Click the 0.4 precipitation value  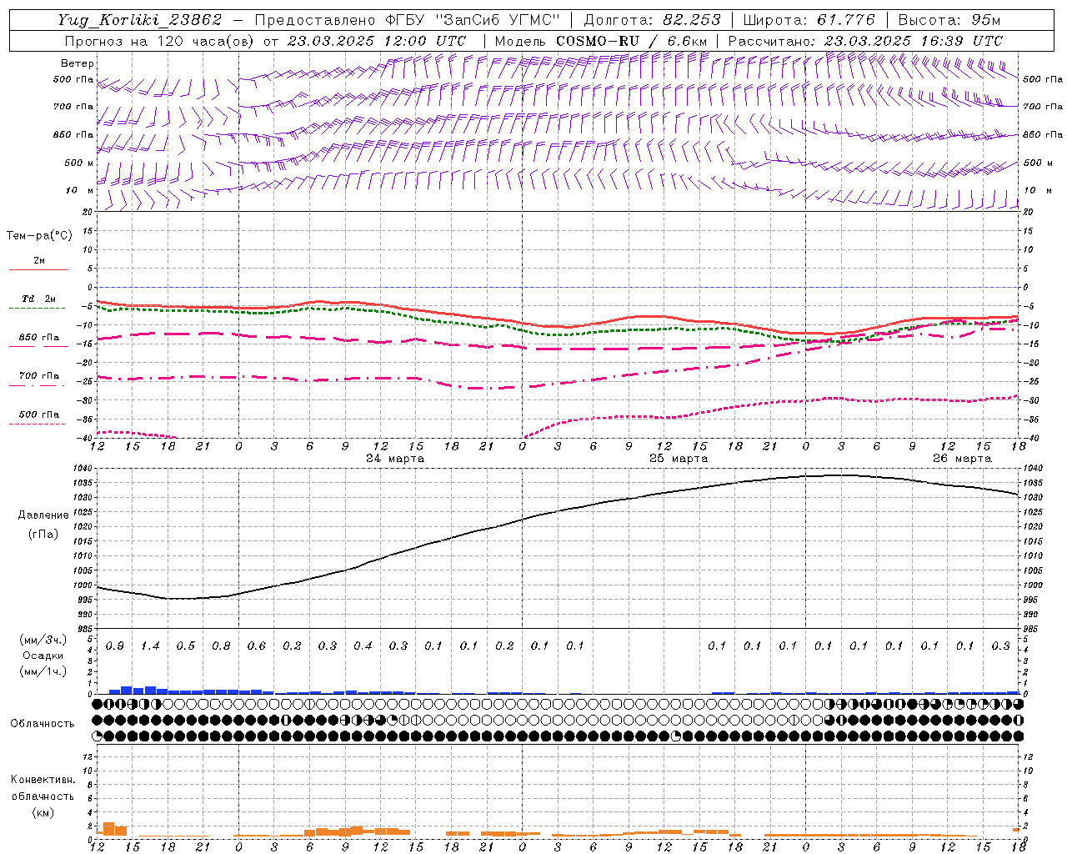[363, 646]
